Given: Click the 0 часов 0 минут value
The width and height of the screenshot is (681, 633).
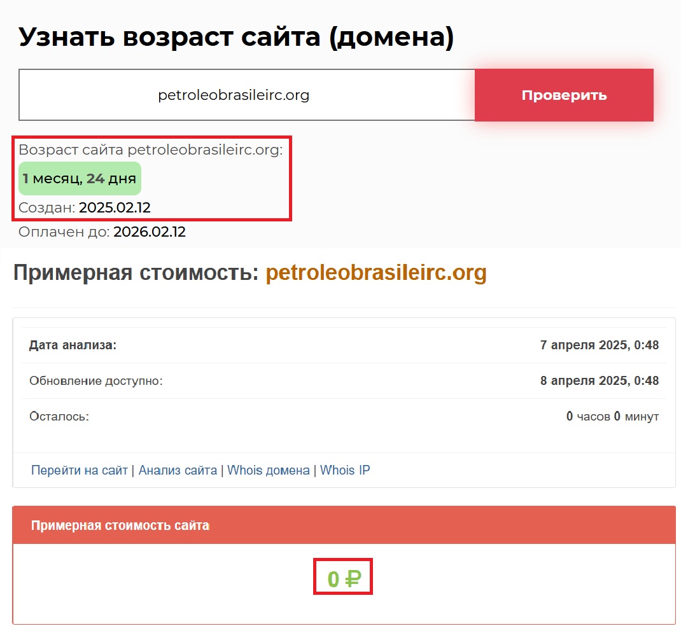Looking at the screenshot, I should coord(612,417).
